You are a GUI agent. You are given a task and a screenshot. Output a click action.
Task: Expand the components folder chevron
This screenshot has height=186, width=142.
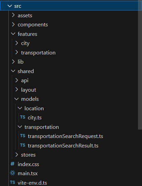(13, 24)
